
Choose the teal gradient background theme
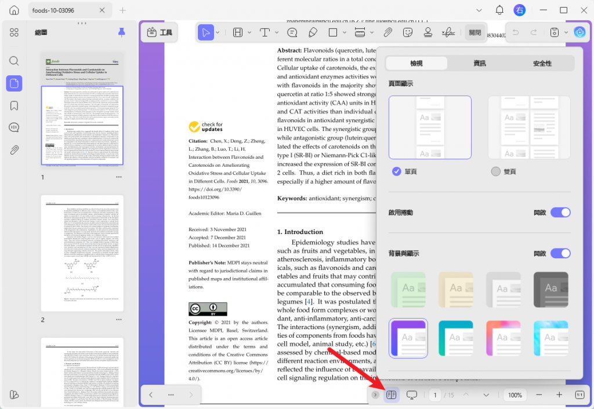(x=456, y=338)
